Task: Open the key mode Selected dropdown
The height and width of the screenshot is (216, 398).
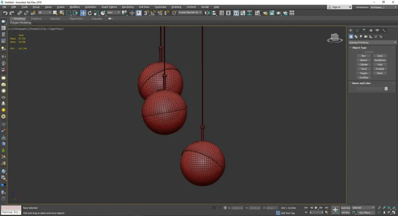Action: (x=363, y=208)
